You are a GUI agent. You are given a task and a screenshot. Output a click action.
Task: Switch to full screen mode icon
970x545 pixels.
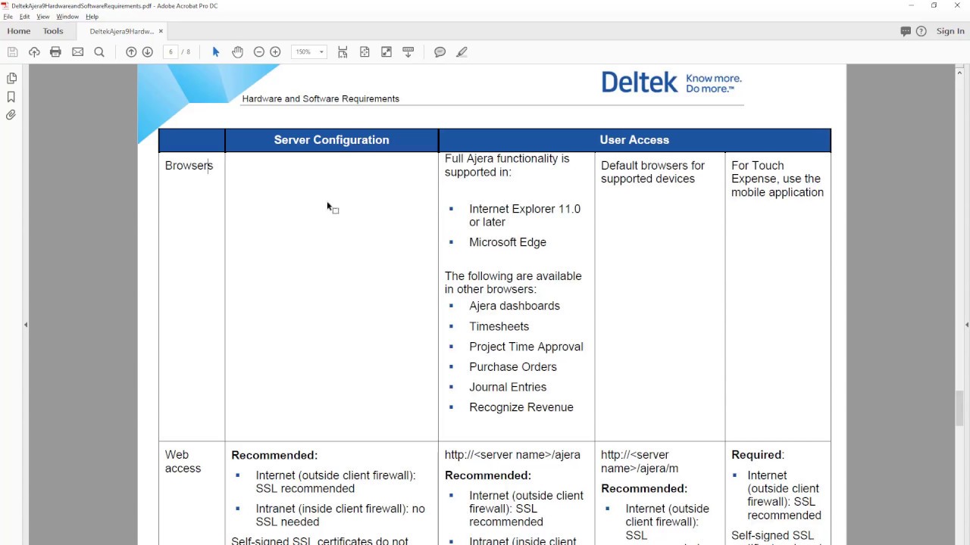point(386,52)
